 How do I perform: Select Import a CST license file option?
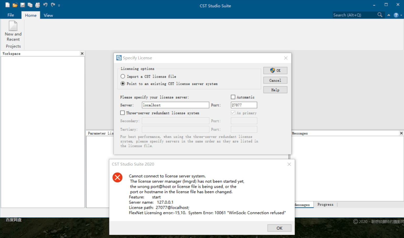[123, 76]
